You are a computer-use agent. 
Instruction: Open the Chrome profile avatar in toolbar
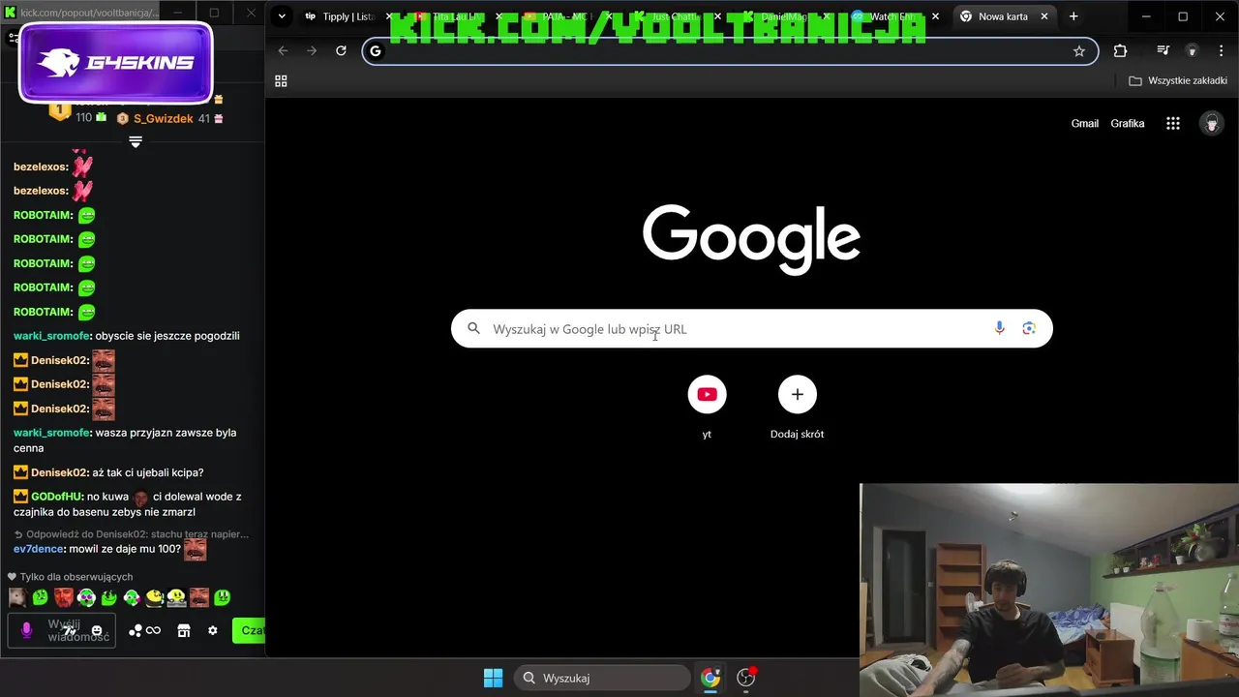[1193, 51]
